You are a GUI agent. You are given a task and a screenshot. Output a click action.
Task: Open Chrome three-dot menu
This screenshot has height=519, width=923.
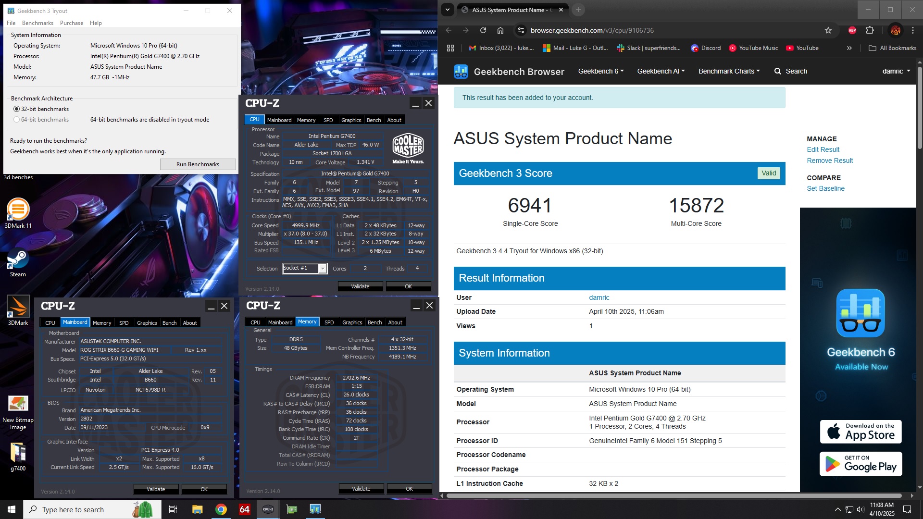click(913, 30)
